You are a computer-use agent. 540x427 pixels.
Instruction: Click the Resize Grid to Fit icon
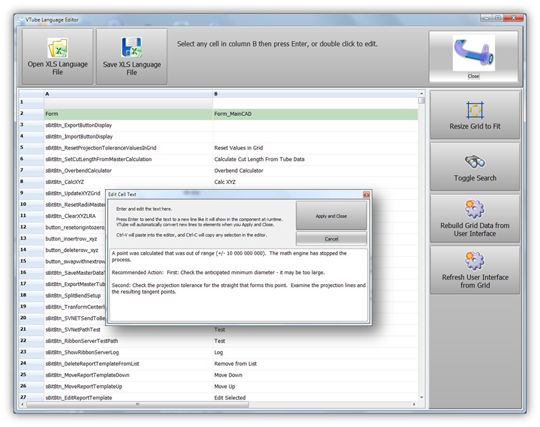(x=475, y=110)
